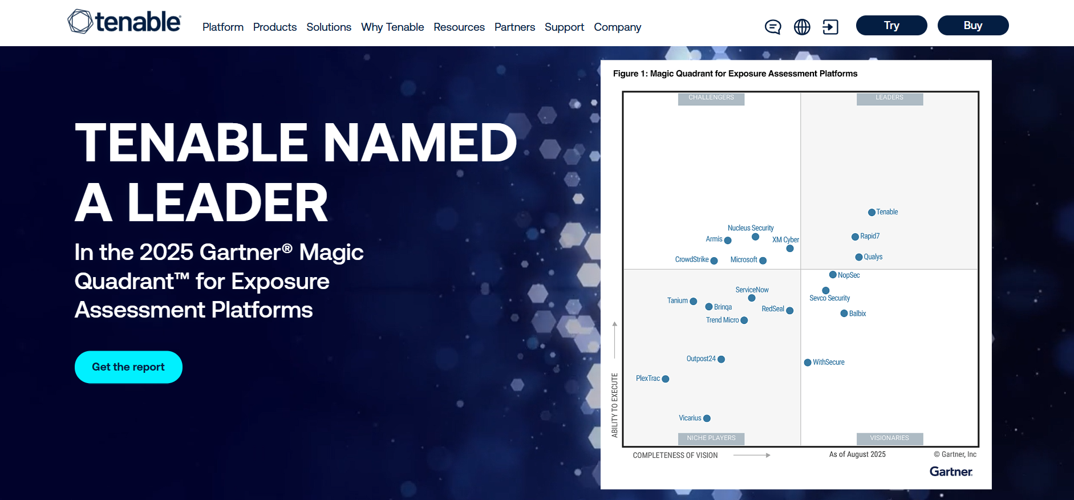Select Support in the navigation bar
Screen dimensions: 1074x500
tap(564, 27)
